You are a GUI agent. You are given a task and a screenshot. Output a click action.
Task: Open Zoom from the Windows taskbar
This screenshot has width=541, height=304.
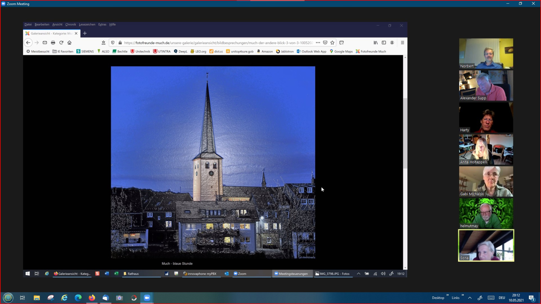[147, 298]
